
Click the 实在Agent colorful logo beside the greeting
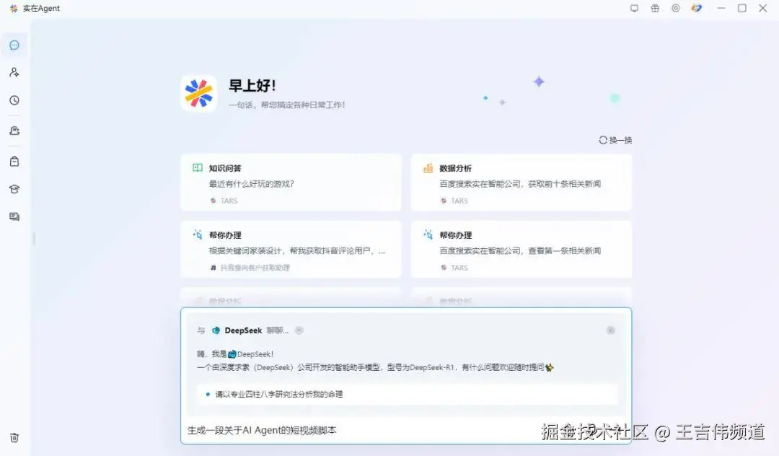coord(199,93)
